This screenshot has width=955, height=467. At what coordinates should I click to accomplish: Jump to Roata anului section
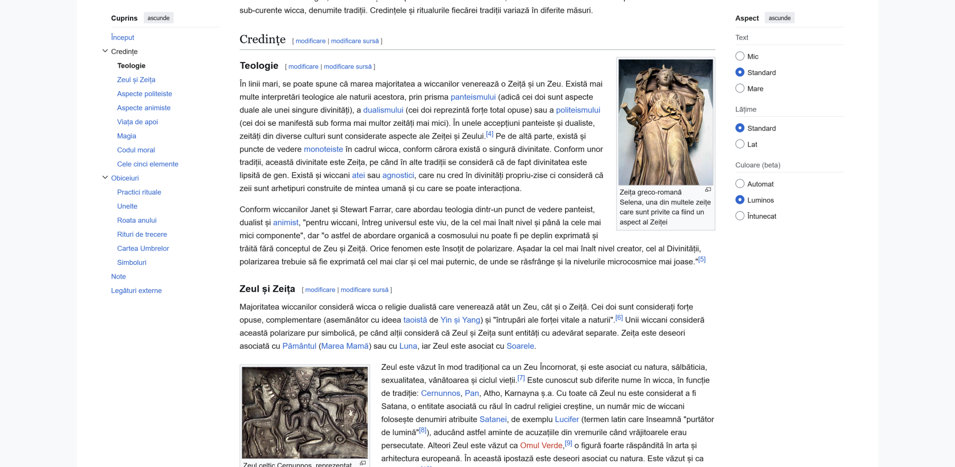click(x=137, y=220)
